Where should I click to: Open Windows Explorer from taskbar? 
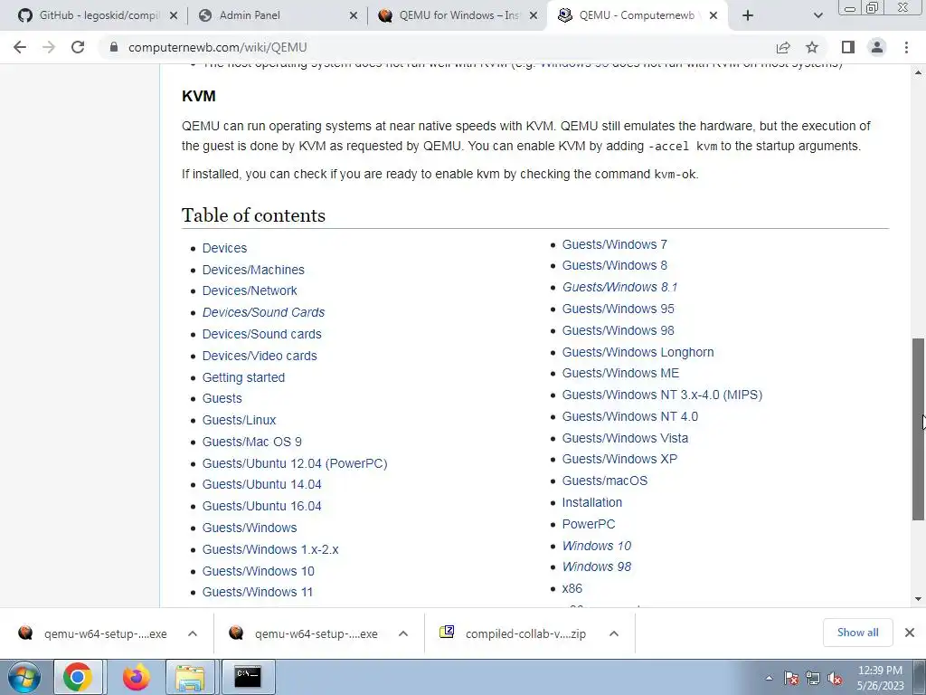(190, 677)
